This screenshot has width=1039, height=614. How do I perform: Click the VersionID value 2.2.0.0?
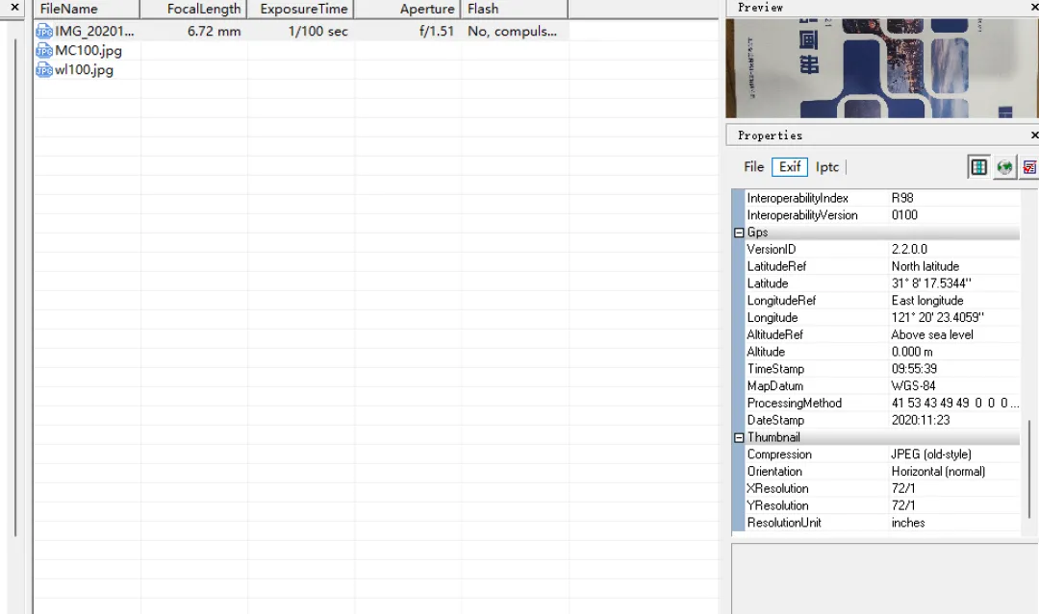click(x=909, y=250)
